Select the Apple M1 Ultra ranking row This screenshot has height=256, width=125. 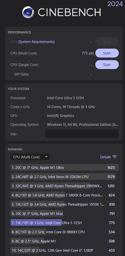pyautogui.click(x=65, y=168)
